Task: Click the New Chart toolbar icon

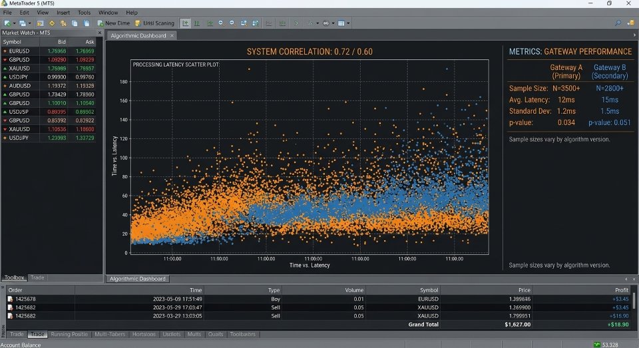Action: tap(7, 23)
